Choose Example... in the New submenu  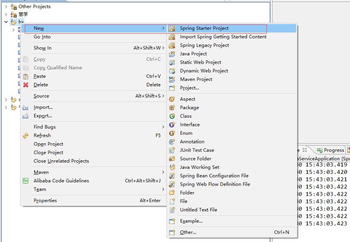coord(232,221)
